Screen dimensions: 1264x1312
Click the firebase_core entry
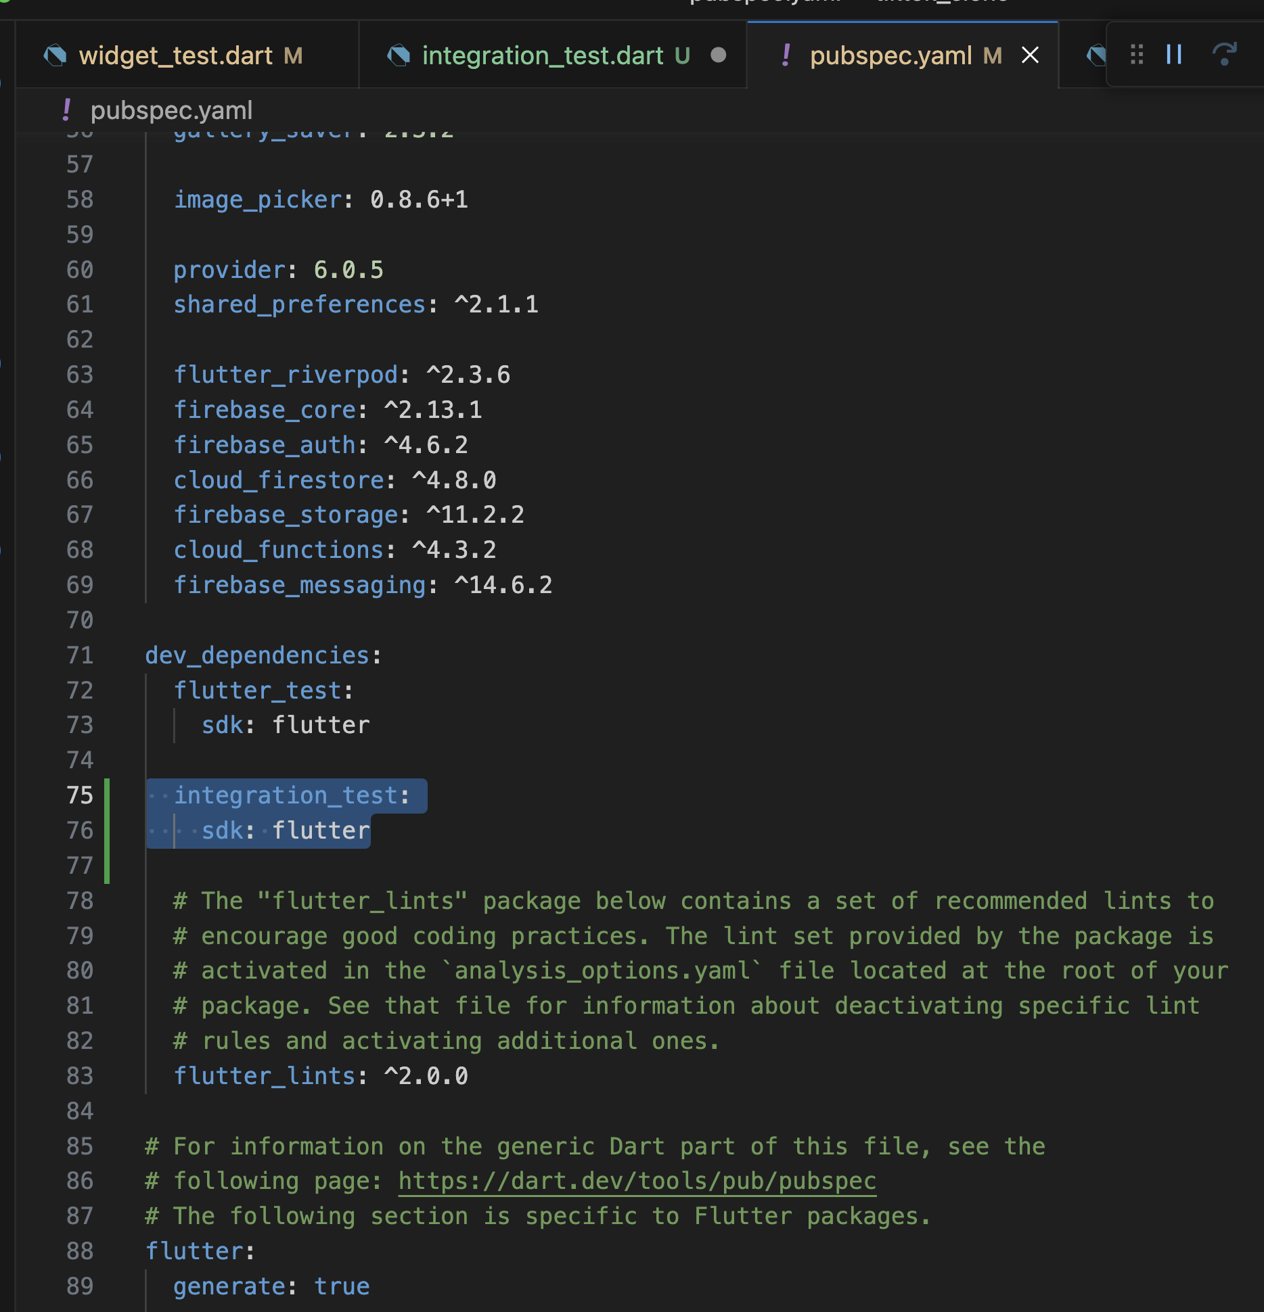coord(328,410)
